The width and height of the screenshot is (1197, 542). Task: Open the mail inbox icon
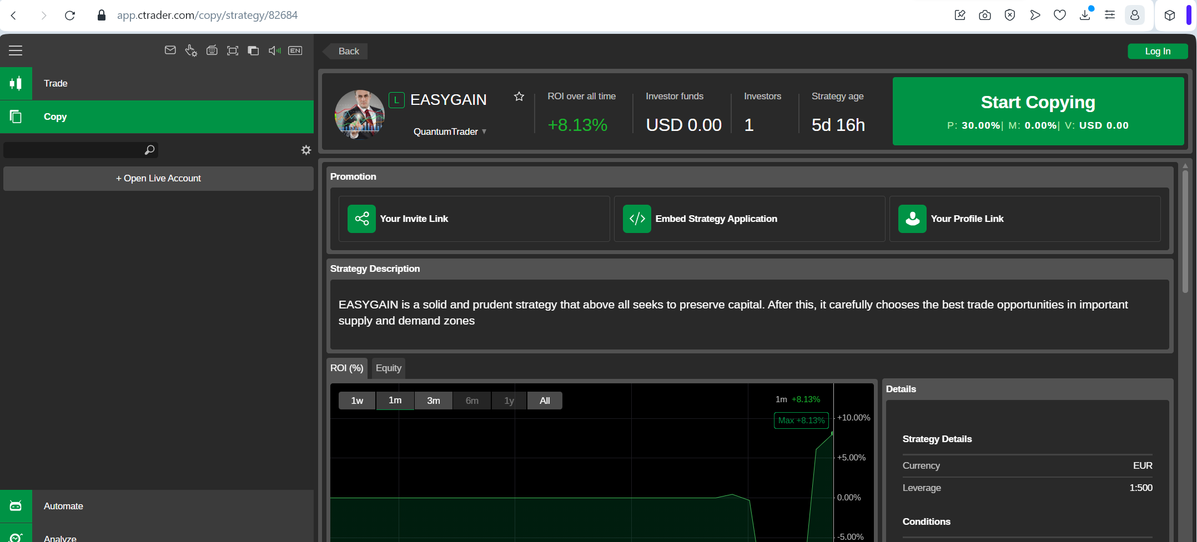tap(170, 50)
